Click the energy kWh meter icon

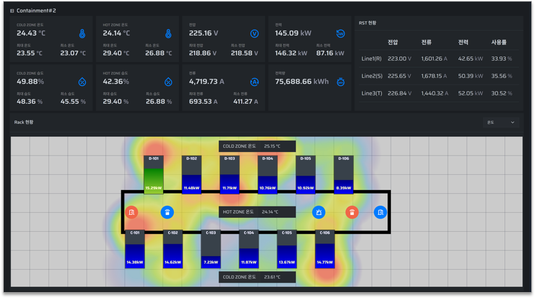point(341,82)
